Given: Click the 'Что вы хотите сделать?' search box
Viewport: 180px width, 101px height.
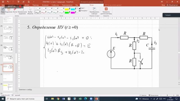Looking at the screenshot, I should click(113, 5).
